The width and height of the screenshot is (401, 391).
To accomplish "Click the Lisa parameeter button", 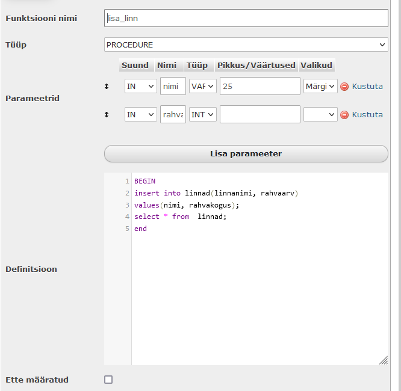I will coord(246,154).
